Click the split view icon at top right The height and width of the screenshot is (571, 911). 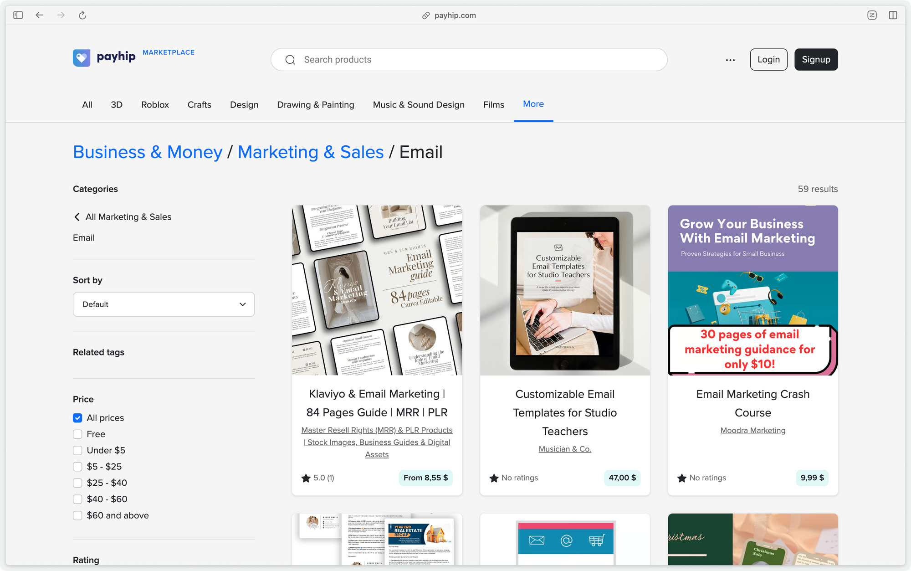(893, 15)
